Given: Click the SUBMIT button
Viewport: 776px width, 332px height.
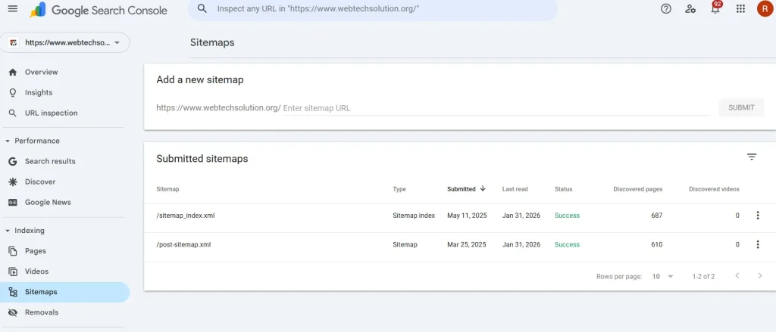Looking at the screenshot, I should click(741, 107).
